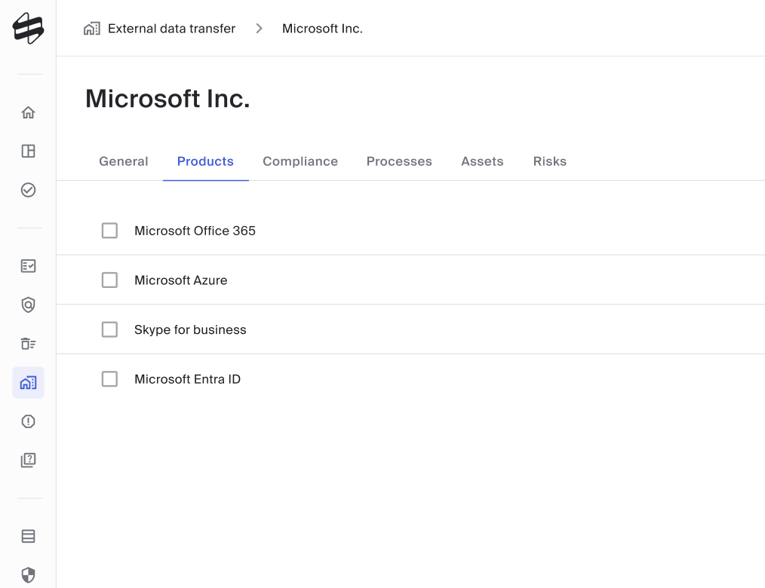The image size is (765, 588).
Task: Open the circled exclamation incidents icon
Action: (29, 421)
